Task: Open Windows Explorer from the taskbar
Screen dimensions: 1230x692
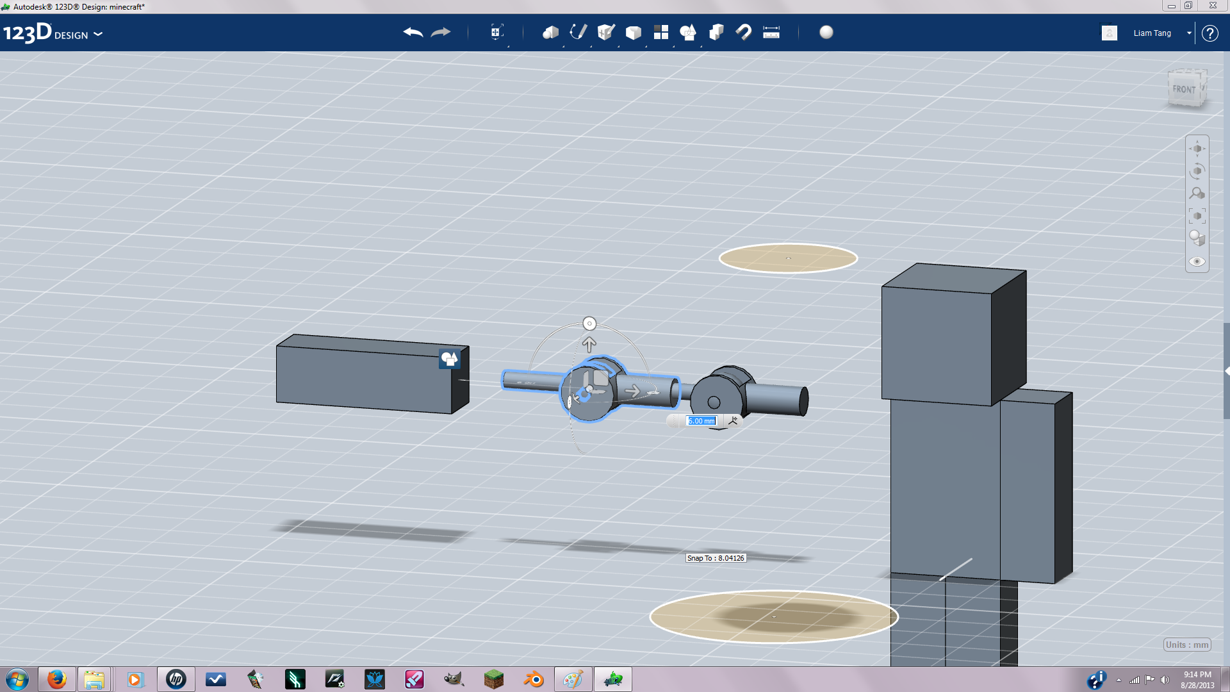Action: 94,679
